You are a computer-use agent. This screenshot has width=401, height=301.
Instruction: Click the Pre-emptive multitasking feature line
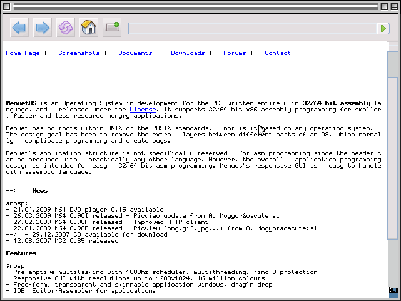pos(161,272)
